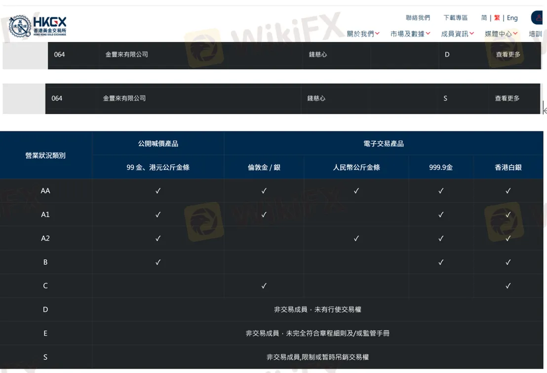Screen dimensions: 547x373
Task: Select the 營業狀況類別 column header
Action: [45, 155]
